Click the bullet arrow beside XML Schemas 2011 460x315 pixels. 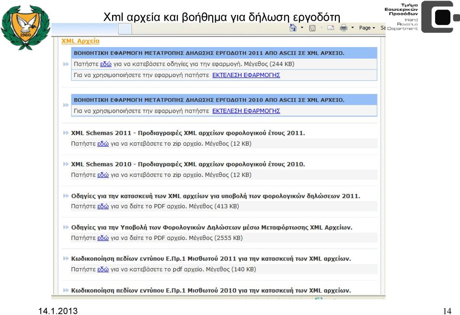click(66, 133)
